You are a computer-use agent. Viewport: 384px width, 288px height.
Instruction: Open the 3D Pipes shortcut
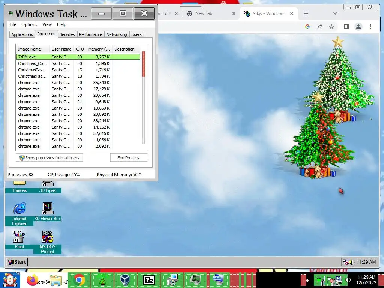[x=48, y=187]
